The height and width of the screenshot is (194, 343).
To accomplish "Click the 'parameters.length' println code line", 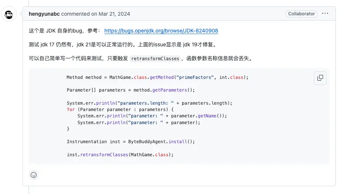I will [149, 103].
